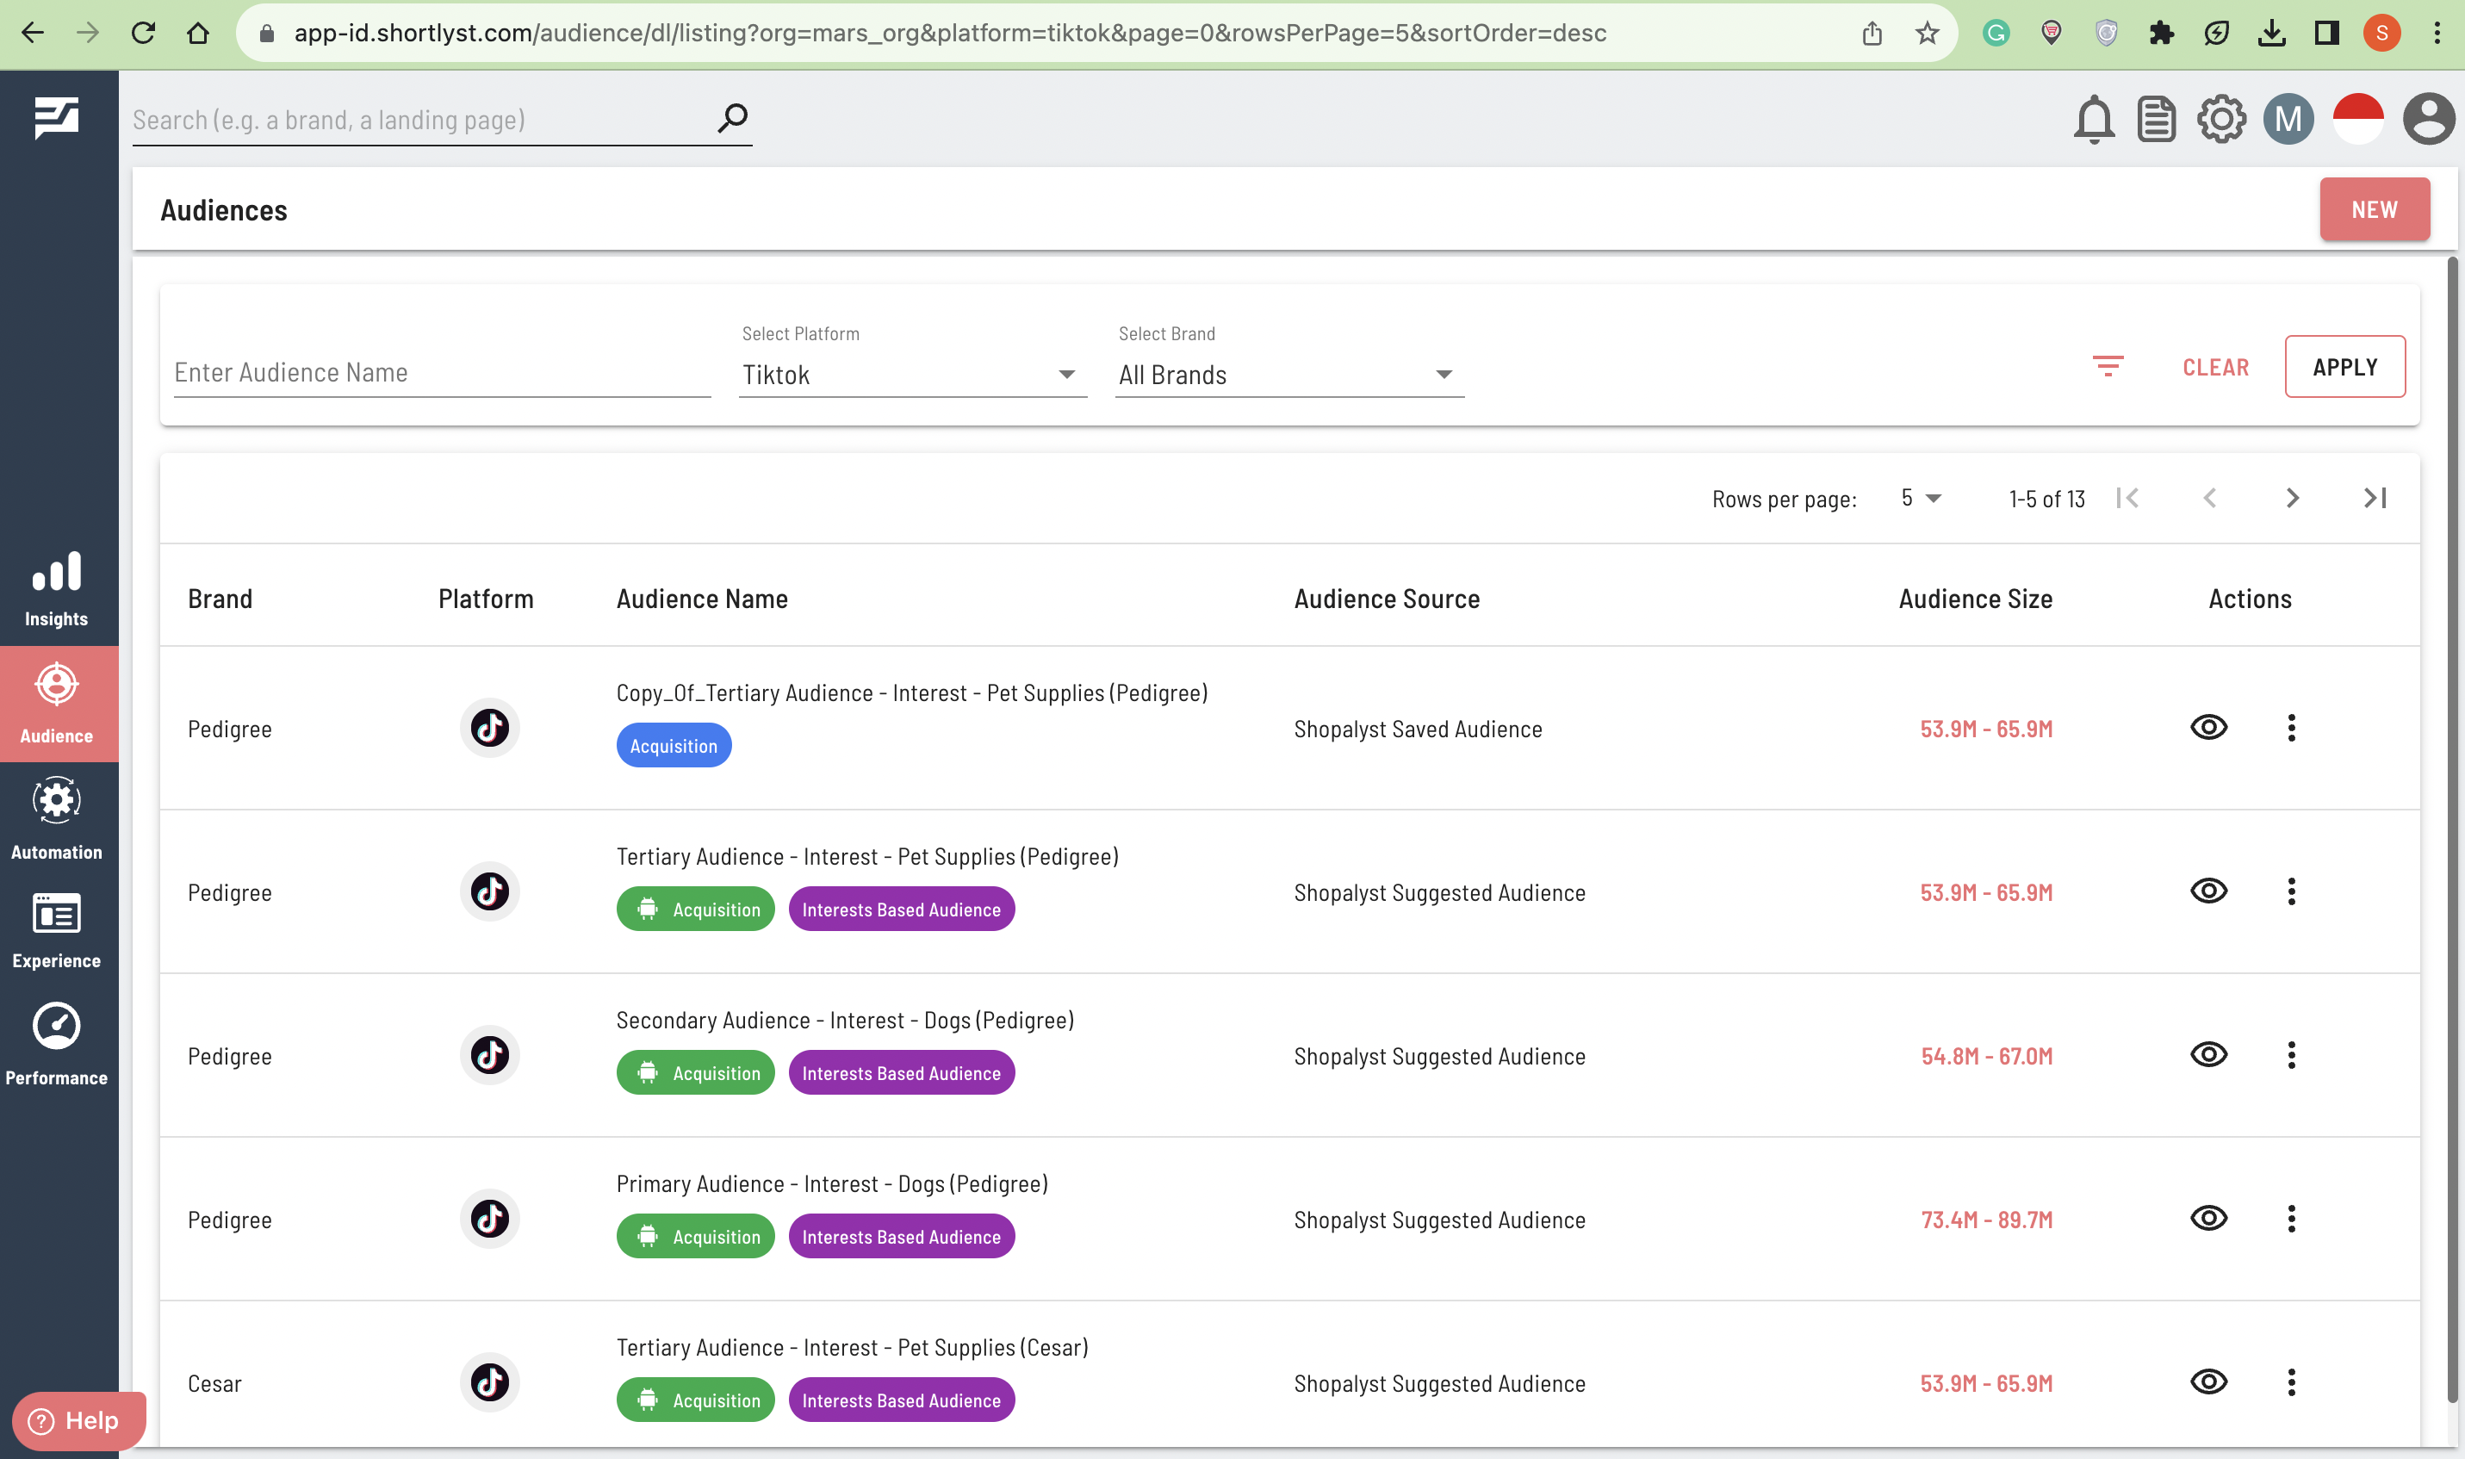Open the Select Platform Tiktok dropdown
This screenshot has height=1459, width=2465.
[x=911, y=375]
